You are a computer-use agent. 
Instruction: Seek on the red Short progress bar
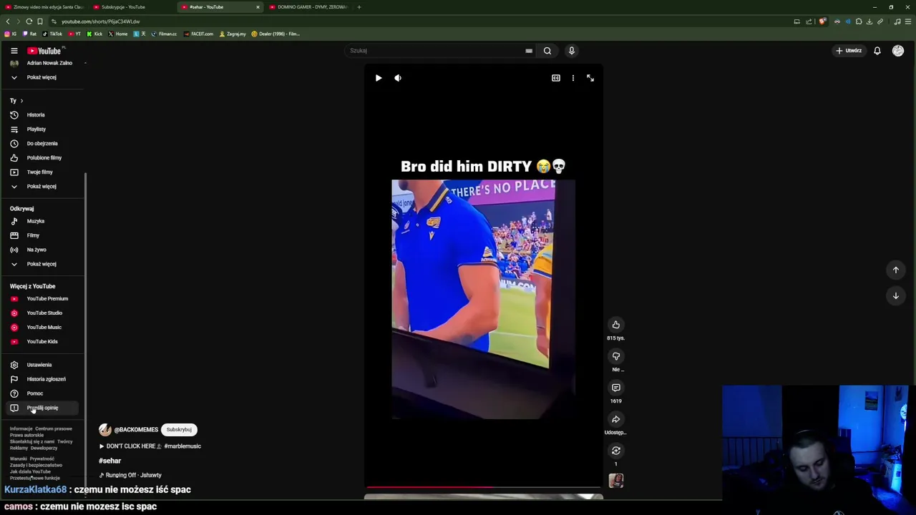coord(483,487)
